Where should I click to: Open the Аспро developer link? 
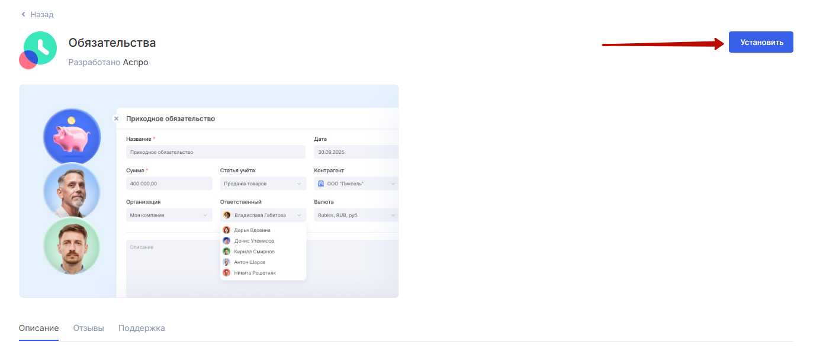tap(136, 62)
